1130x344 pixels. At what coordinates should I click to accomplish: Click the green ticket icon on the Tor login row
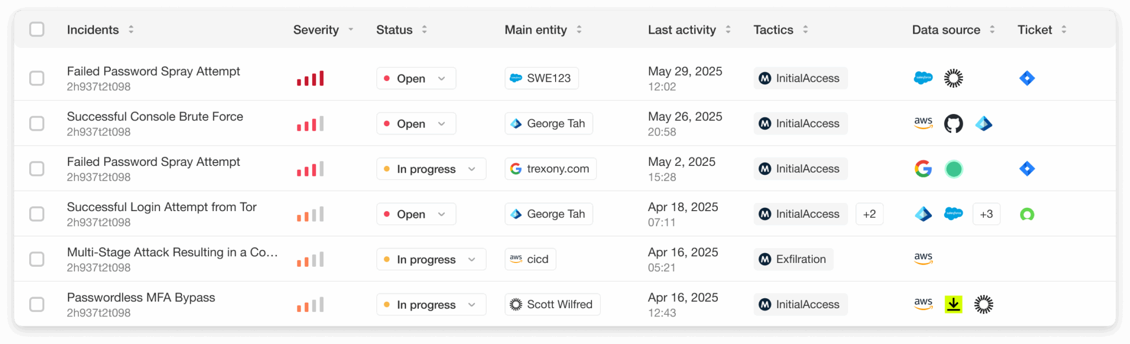pyautogui.click(x=1026, y=214)
